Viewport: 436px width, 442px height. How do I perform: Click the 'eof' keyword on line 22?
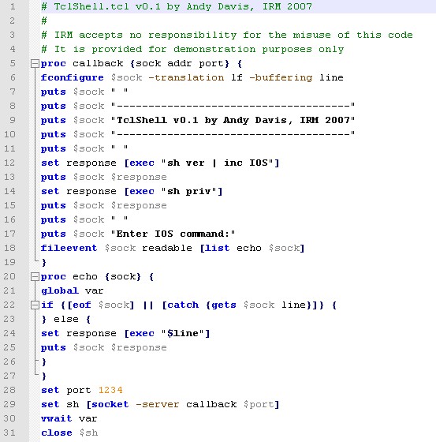82,305
